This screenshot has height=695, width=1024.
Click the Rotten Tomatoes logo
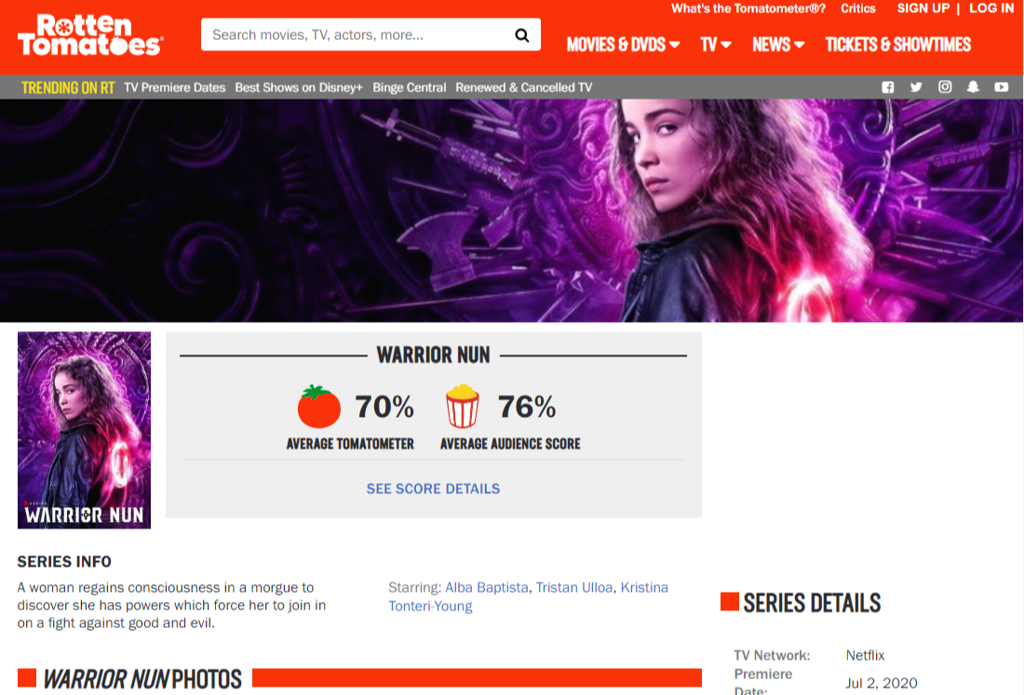pyautogui.click(x=90, y=35)
